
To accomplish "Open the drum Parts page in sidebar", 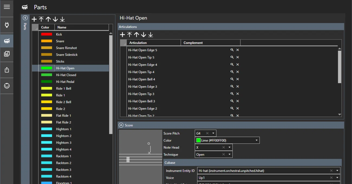I will (7, 41).
